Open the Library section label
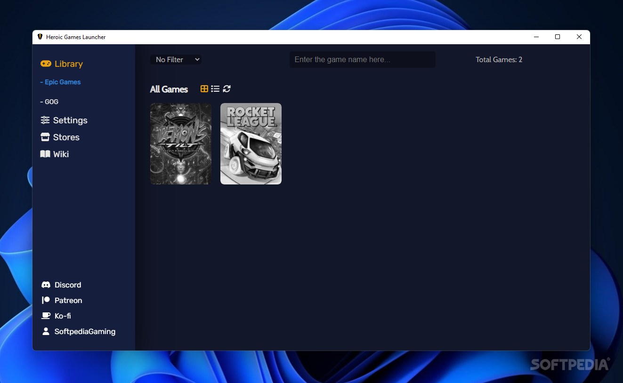The width and height of the screenshot is (623, 383). click(69, 64)
